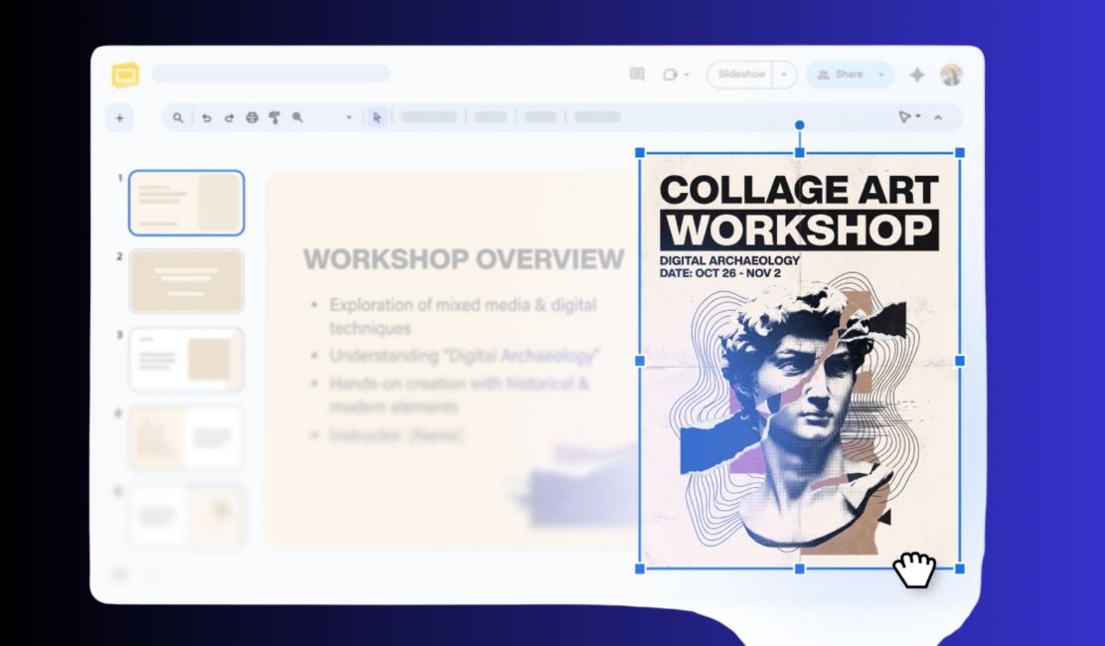Click the Slideshow button
1105x646 pixels.
coord(741,75)
